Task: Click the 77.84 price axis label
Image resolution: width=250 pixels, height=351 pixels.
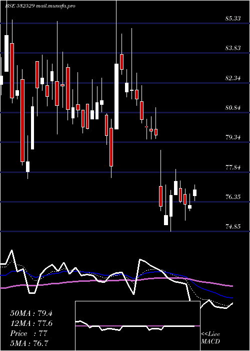Action: [x=233, y=167]
